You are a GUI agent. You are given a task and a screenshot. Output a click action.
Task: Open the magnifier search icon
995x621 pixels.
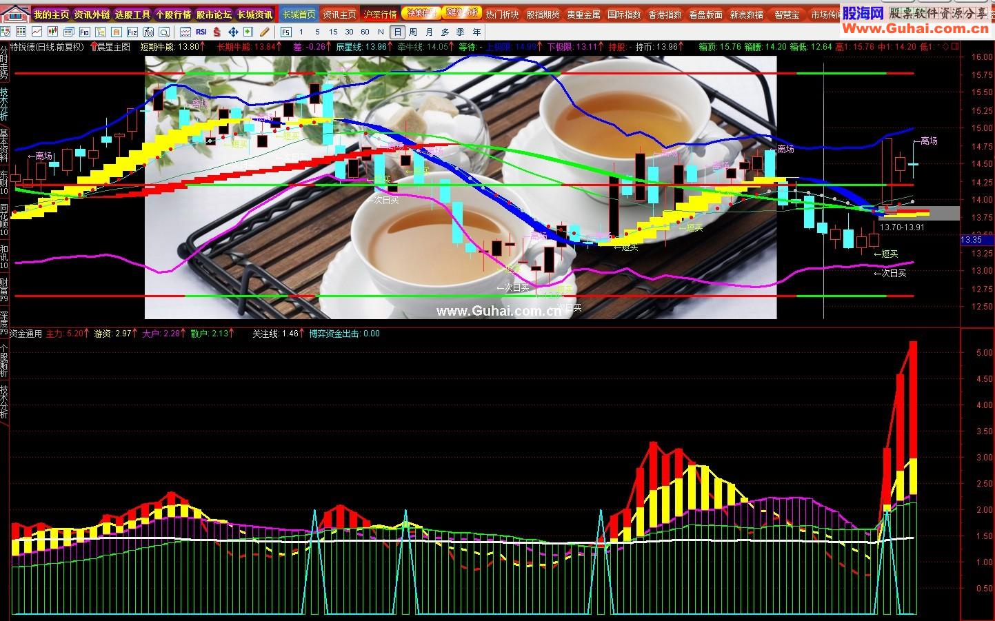(164, 32)
